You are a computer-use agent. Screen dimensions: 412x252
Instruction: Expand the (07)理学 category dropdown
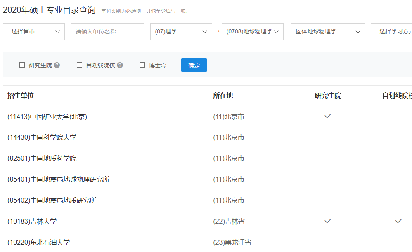pyautogui.click(x=181, y=32)
